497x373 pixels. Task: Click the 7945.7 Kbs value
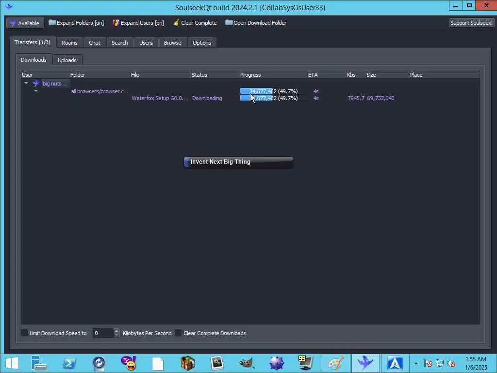356,98
